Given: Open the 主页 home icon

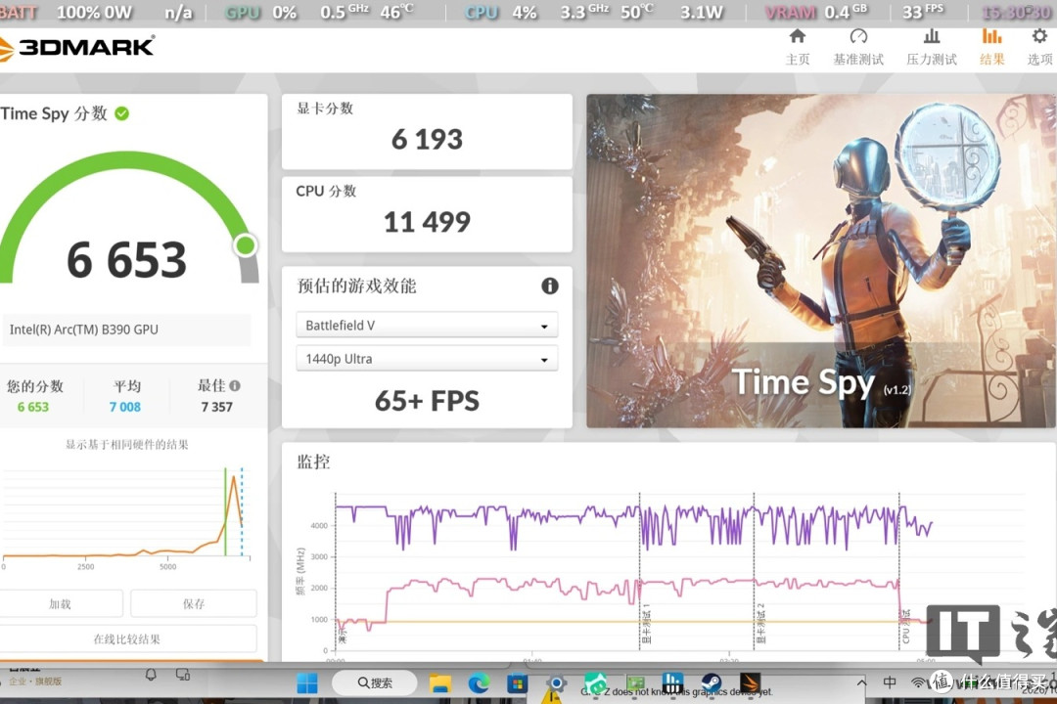Looking at the screenshot, I should (x=798, y=36).
